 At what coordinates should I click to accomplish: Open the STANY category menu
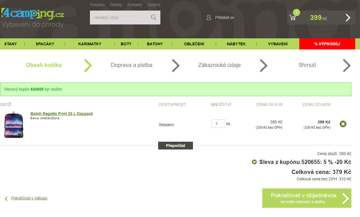[x=11, y=44]
